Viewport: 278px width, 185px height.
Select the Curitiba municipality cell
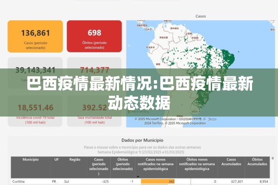tap(19, 181)
